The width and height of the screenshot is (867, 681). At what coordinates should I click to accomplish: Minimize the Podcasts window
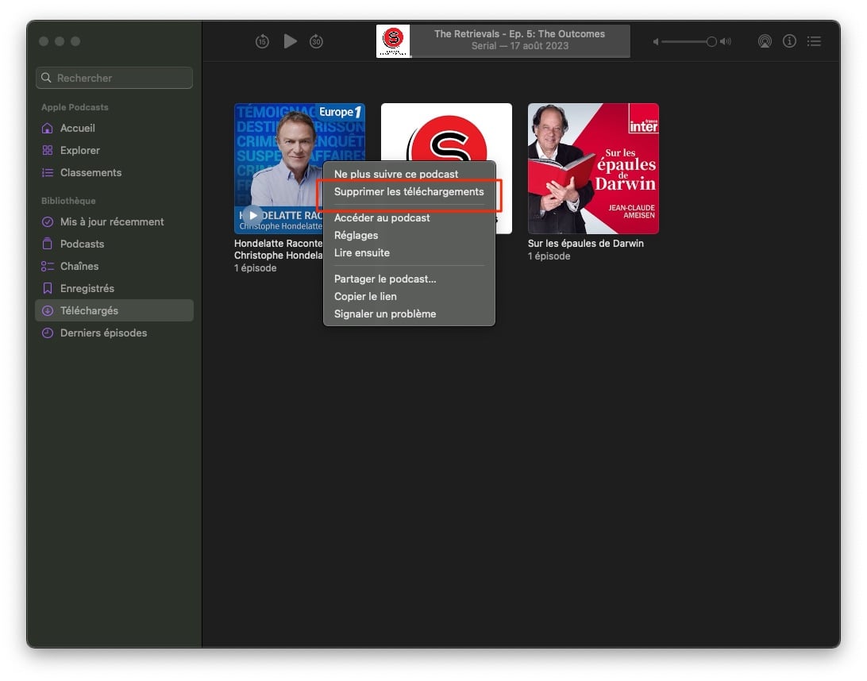(x=60, y=41)
